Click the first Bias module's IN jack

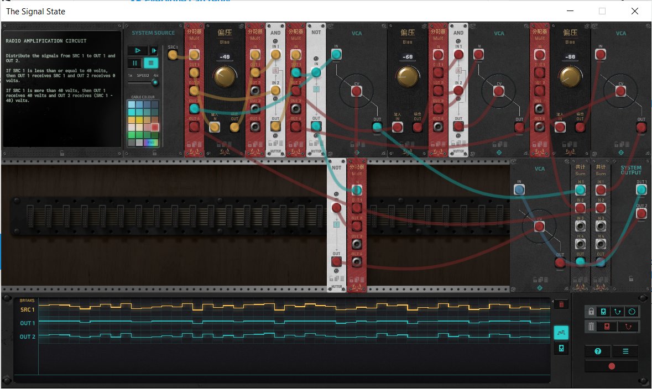[x=215, y=127]
